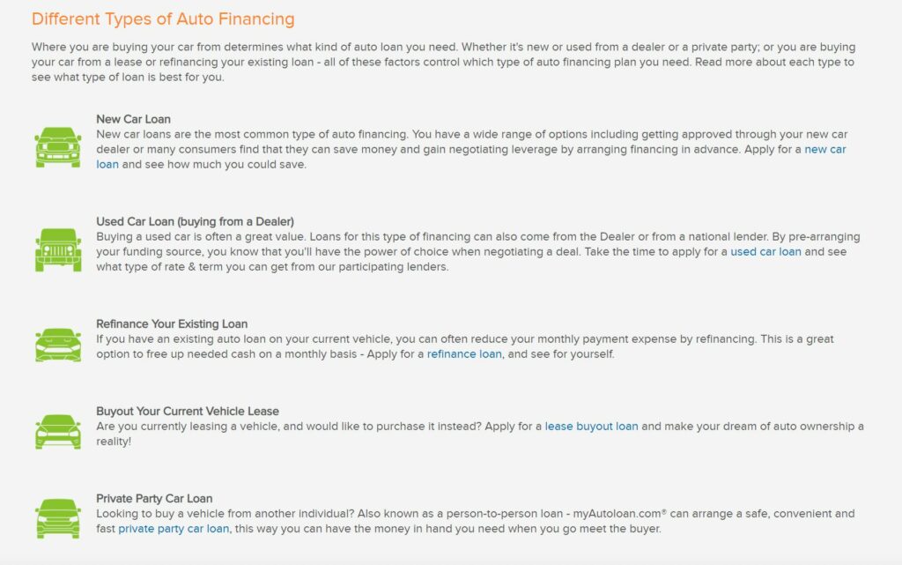Screen dimensions: 902x565
Task: Click the 'Private Party Car Loan' heading
Action: point(154,499)
